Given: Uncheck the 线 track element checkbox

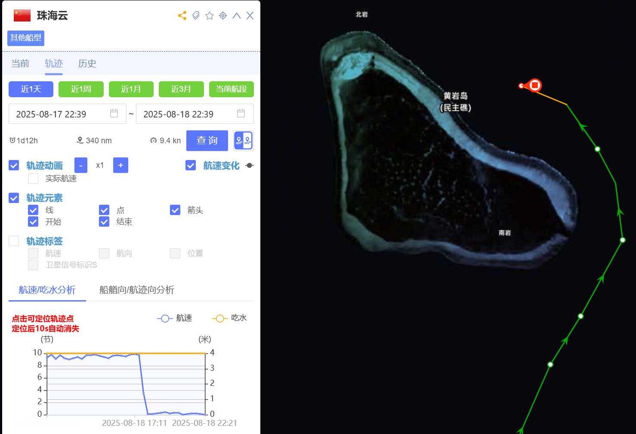Looking at the screenshot, I should 33,210.
